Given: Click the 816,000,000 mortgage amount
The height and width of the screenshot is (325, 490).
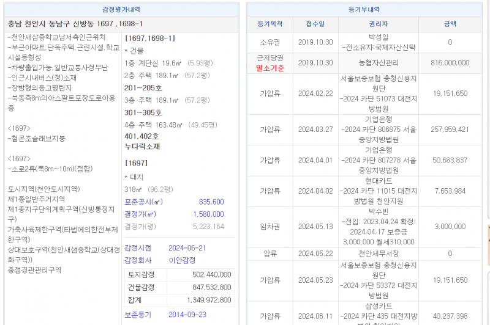Looking at the screenshot, I should (450, 63).
